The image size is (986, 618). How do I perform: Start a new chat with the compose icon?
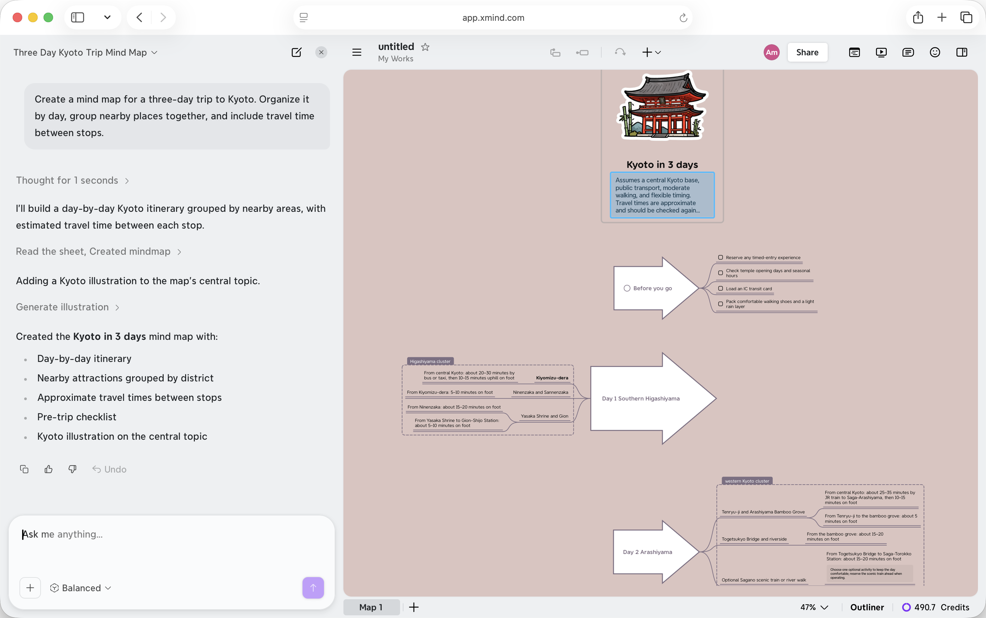point(296,52)
